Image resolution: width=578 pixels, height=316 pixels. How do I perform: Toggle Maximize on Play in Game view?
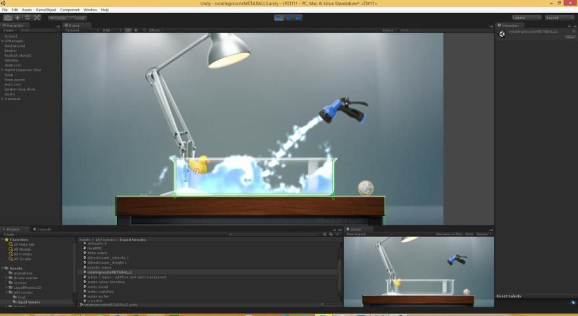click(x=448, y=234)
